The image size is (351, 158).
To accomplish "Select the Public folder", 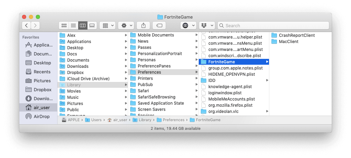I will click(93, 110).
